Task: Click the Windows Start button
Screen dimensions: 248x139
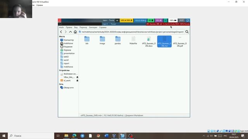Action: 4,136
